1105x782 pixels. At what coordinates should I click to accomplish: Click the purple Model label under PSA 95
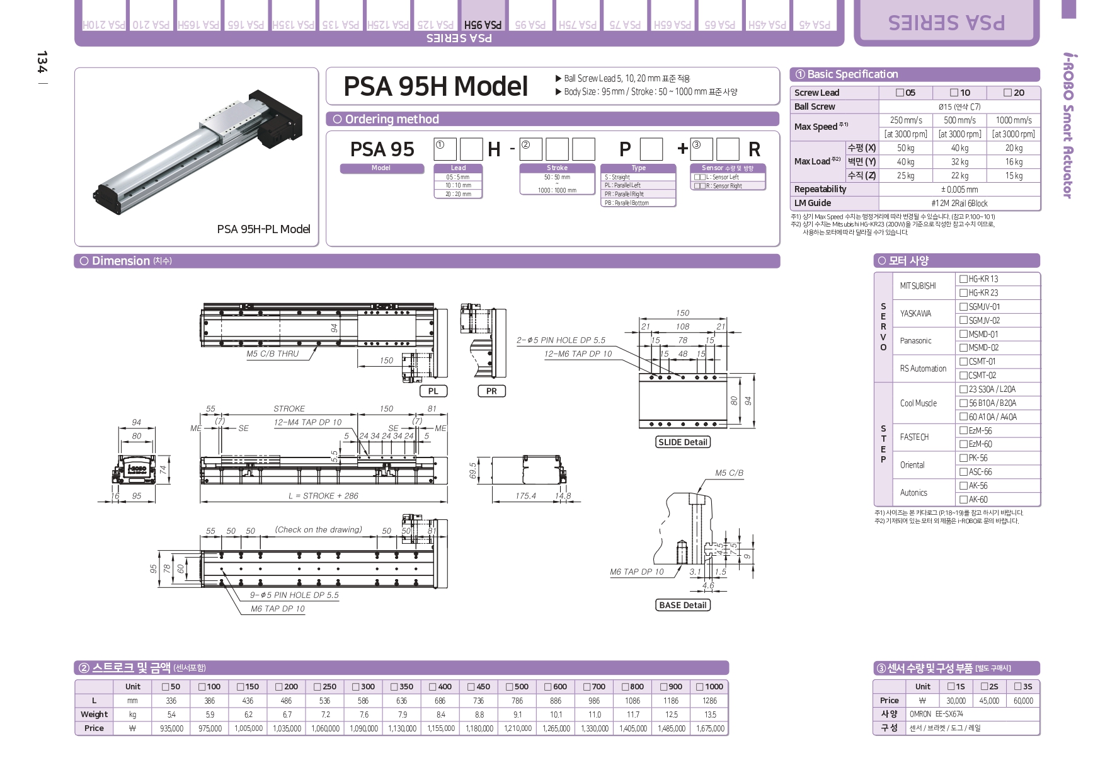click(381, 168)
